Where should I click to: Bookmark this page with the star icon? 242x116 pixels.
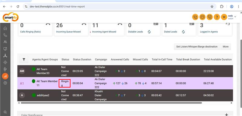coord(212,6)
